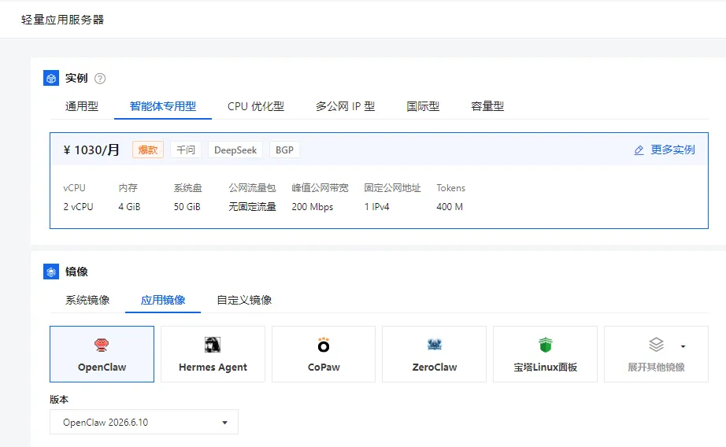Viewport: 726px width, 447px height.
Task: Click the 千问 tag
Action: [186, 150]
